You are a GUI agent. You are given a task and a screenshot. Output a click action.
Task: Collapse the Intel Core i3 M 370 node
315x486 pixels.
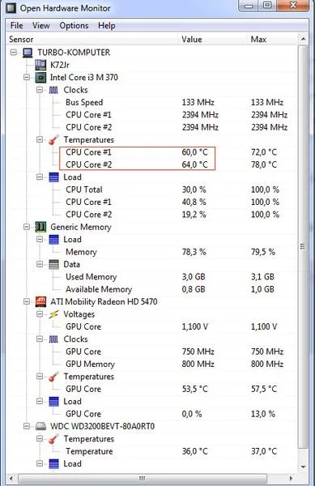(27, 77)
